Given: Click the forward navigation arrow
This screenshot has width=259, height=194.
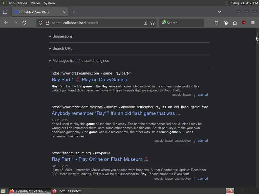Looking at the screenshot, I should tap(15, 23).
